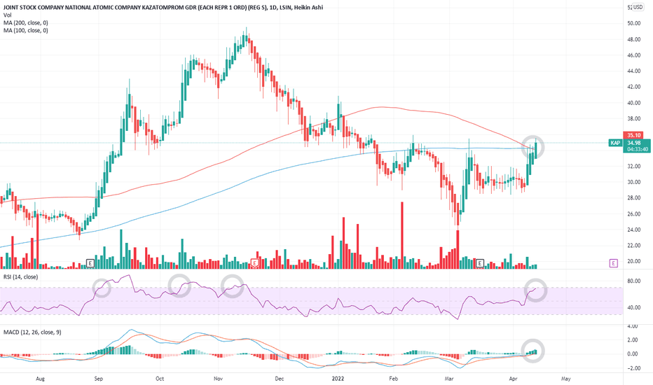Image resolution: width=653 pixels, height=385 pixels.
Task: Open the earnings E marker before September
Action: 90,263
